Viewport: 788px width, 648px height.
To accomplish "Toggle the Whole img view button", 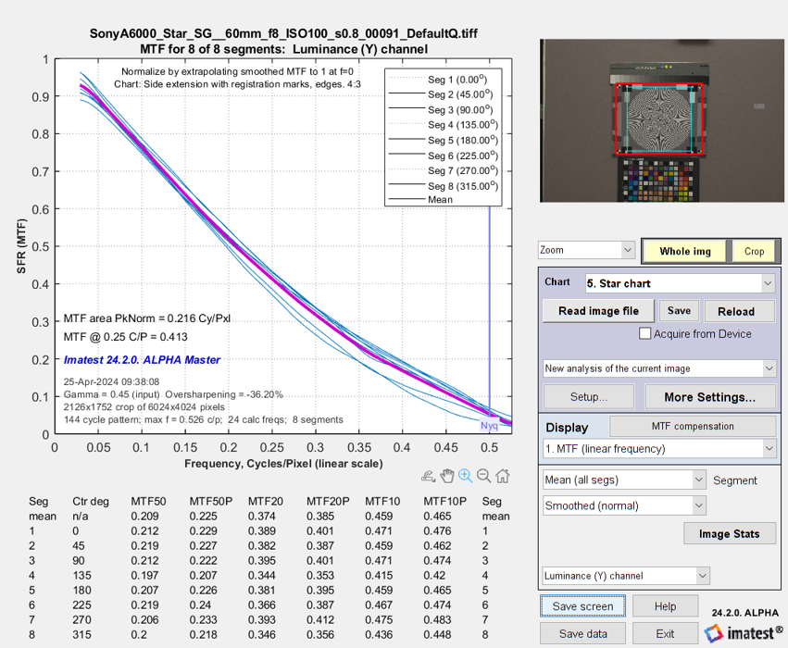I will [x=685, y=251].
